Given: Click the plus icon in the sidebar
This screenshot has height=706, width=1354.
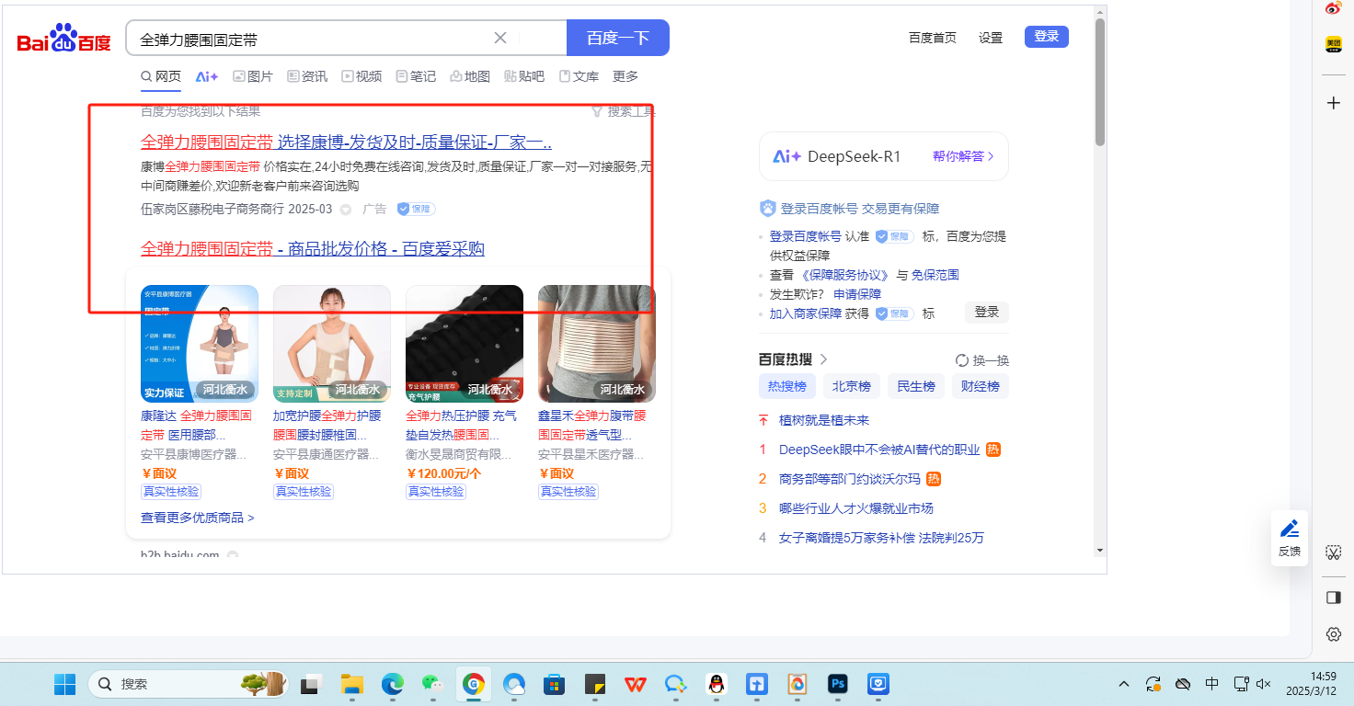Looking at the screenshot, I should pyautogui.click(x=1333, y=103).
